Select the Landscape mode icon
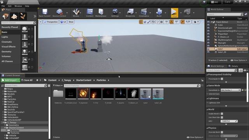The width and height of the screenshot is (249, 140). 14,16
